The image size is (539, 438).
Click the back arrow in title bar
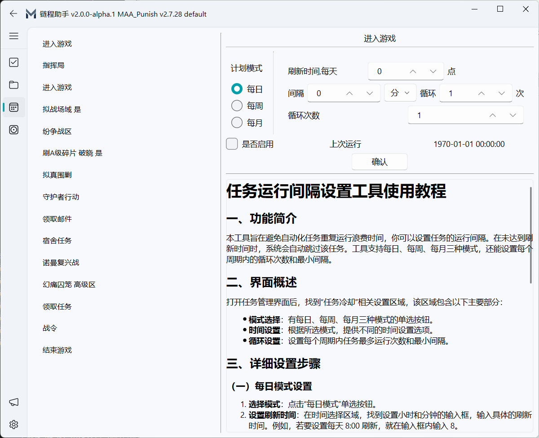click(13, 14)
